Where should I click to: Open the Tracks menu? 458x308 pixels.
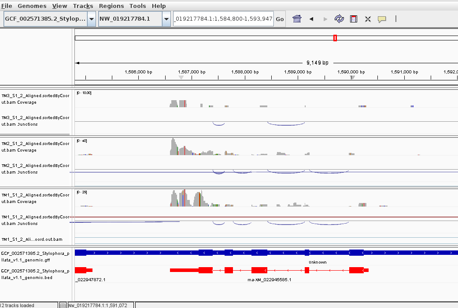tap(83, 6)
